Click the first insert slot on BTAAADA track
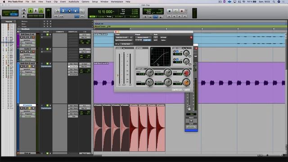The image size is (288, 162). tap(73, 106)
